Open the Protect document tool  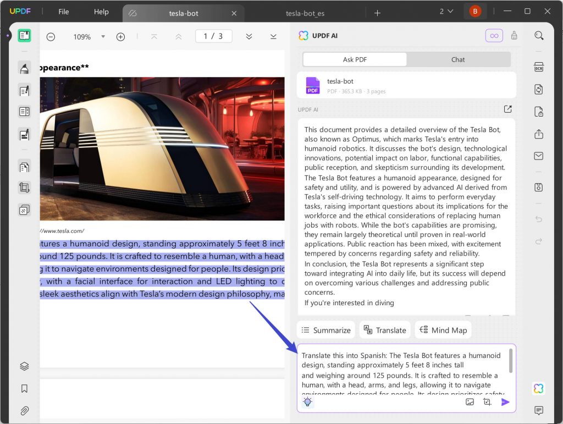(539, 111)
